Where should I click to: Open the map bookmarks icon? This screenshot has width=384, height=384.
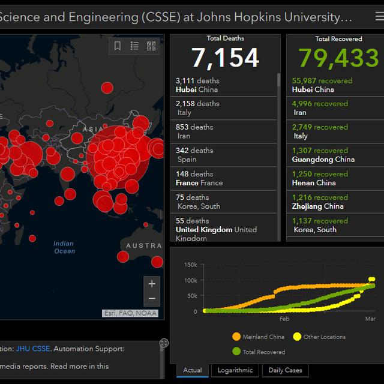coord(118,46)
